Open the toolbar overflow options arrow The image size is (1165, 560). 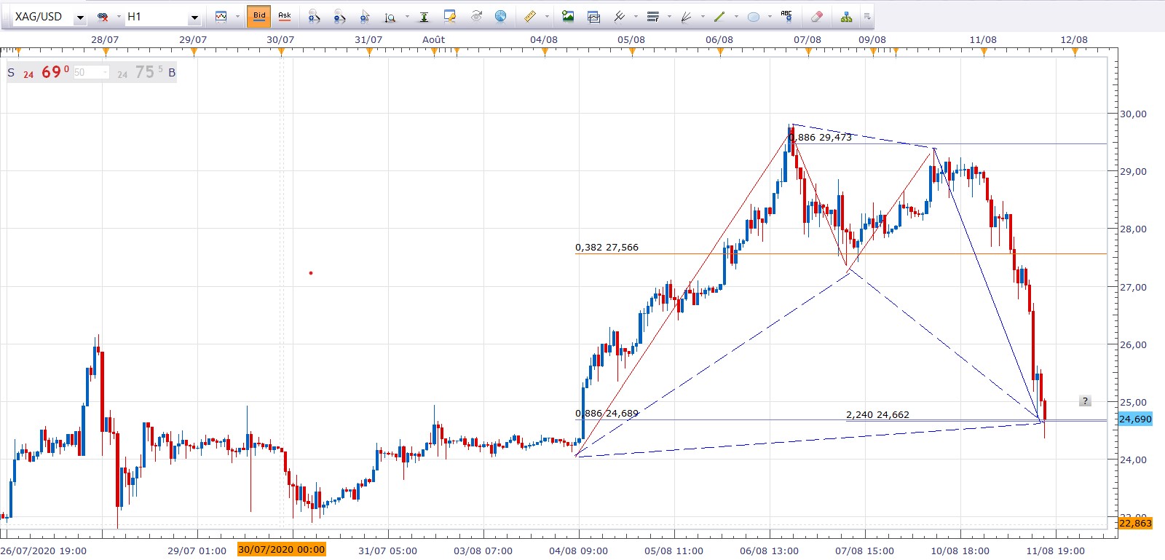tap(866, 16)
